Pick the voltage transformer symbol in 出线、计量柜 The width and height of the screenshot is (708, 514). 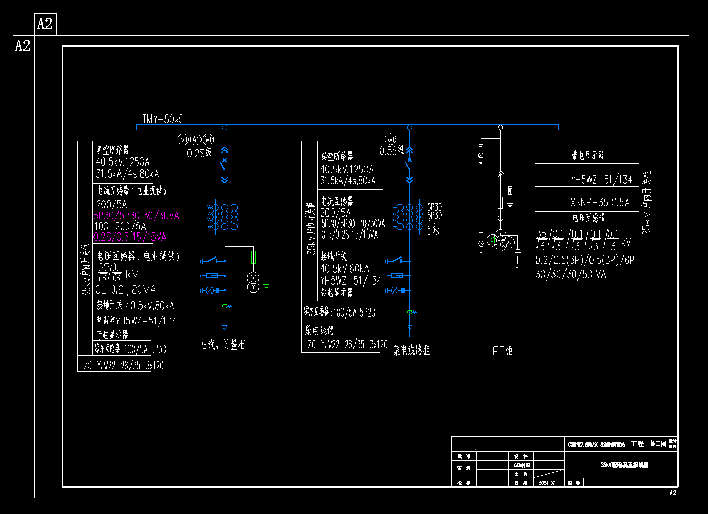click(253, 282)
